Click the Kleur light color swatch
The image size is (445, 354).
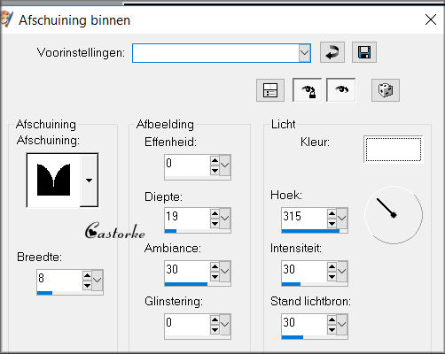coord(394,150)
